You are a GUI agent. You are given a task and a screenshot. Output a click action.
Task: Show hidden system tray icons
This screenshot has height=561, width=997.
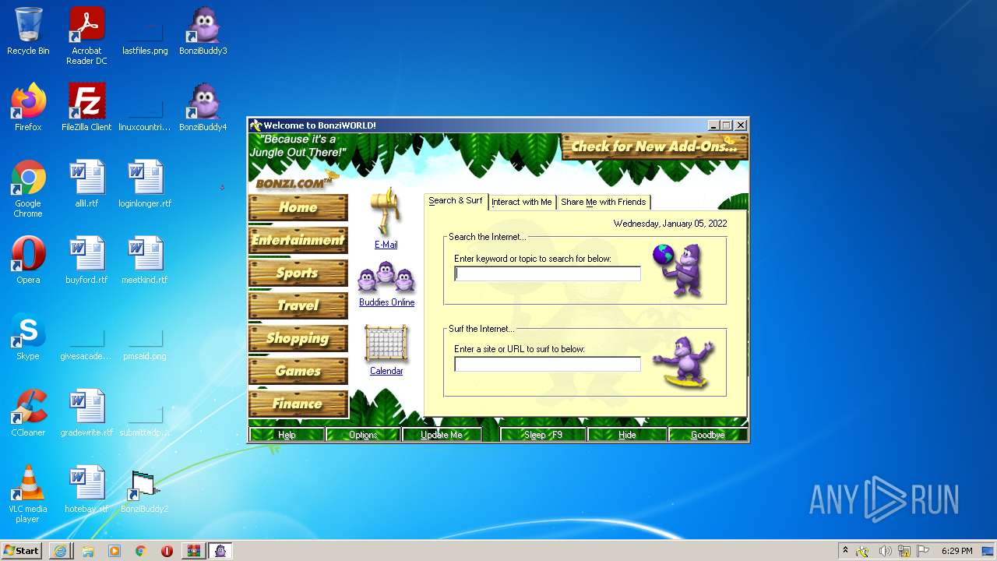[x=845, y=551]
